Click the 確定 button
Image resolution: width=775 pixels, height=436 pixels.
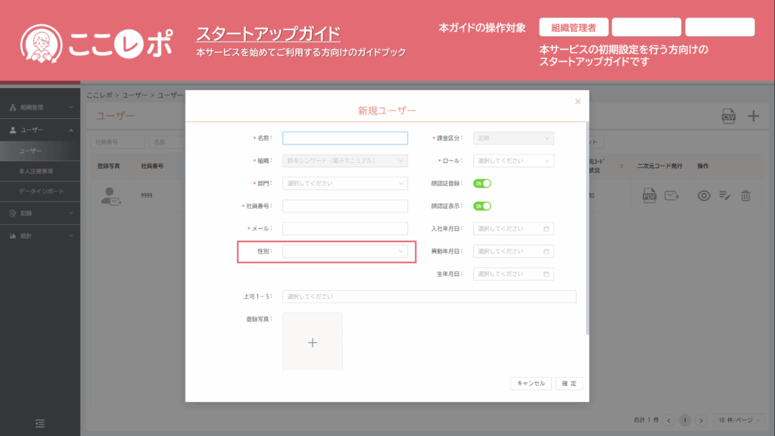569,384
